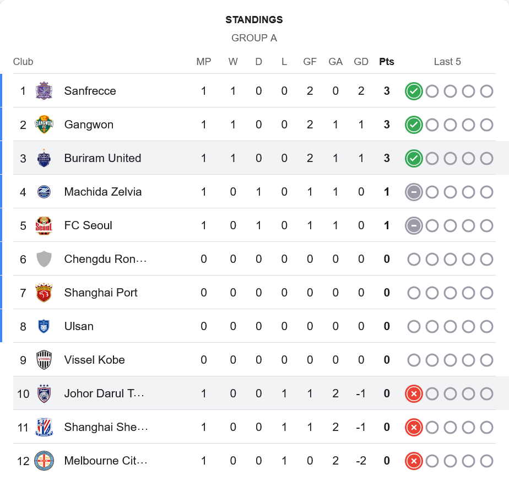The height and width of the screenshot is (480, 509).
Task: Click the Buriram United crest icon
Action: click(44, 158)
